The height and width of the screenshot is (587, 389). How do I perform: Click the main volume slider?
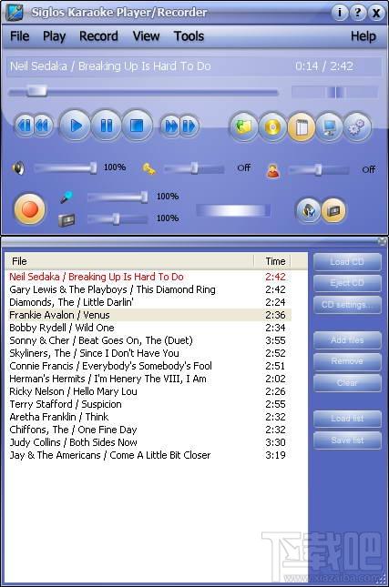click(66, 168)
